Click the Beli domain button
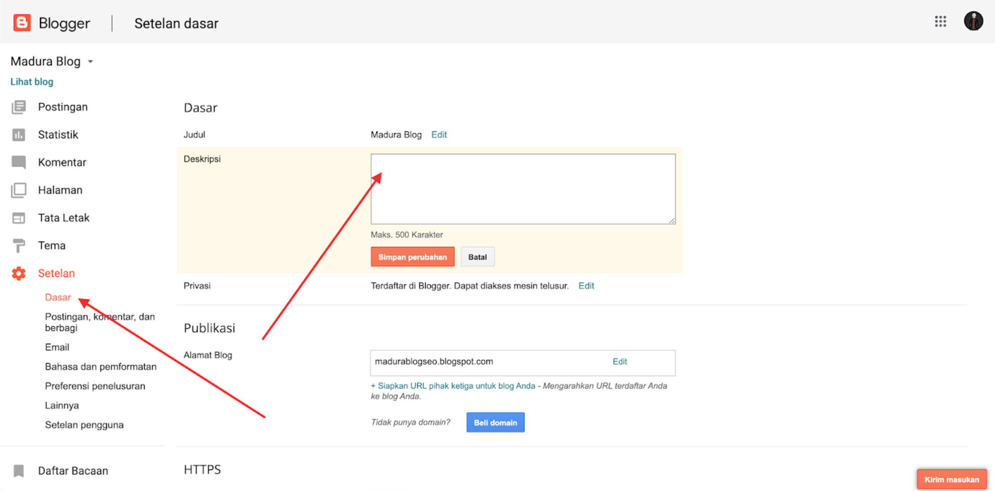This screenshot has height=491, width=995. pos(495,422)
